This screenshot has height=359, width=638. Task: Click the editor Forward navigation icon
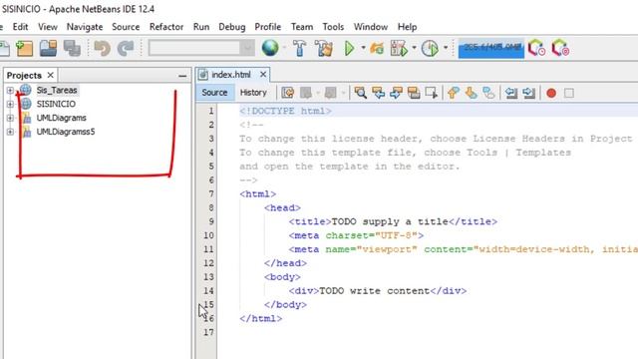click(330, 93)
